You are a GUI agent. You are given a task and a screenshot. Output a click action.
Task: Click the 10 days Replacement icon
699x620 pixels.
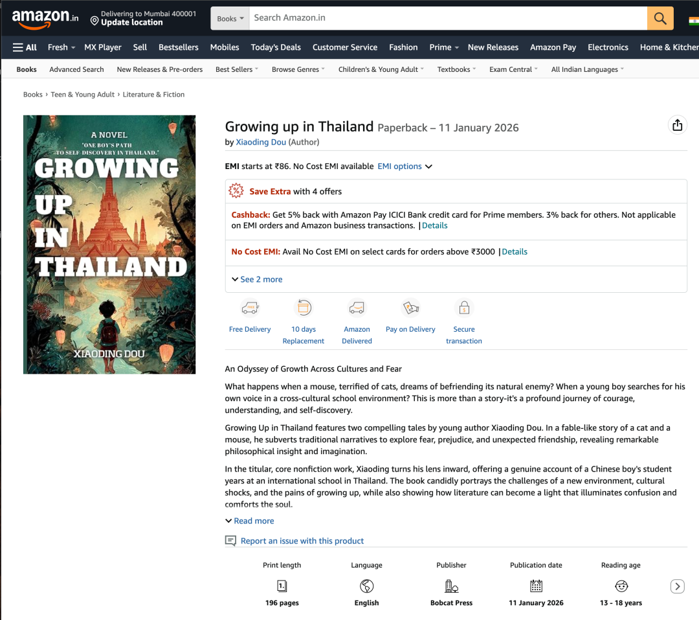coord(304,308)
